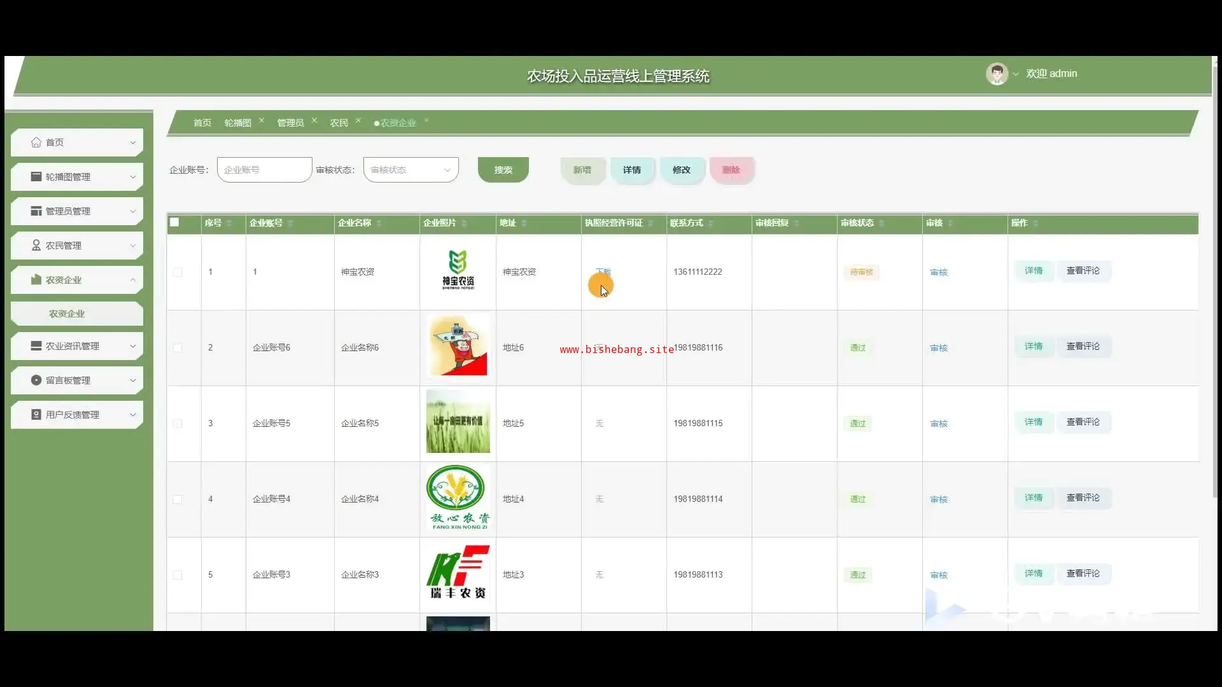Check the row for 企业名称5
The image size is (1222, 687).
click(178, 424)
